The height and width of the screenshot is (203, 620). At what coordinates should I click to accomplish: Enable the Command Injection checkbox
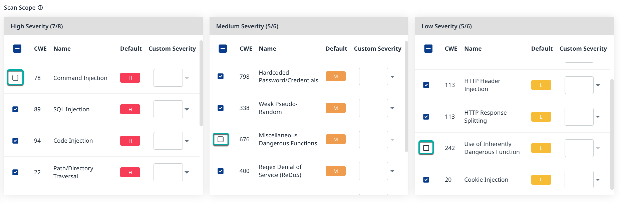pyautogui.click(x=15, y=78)
